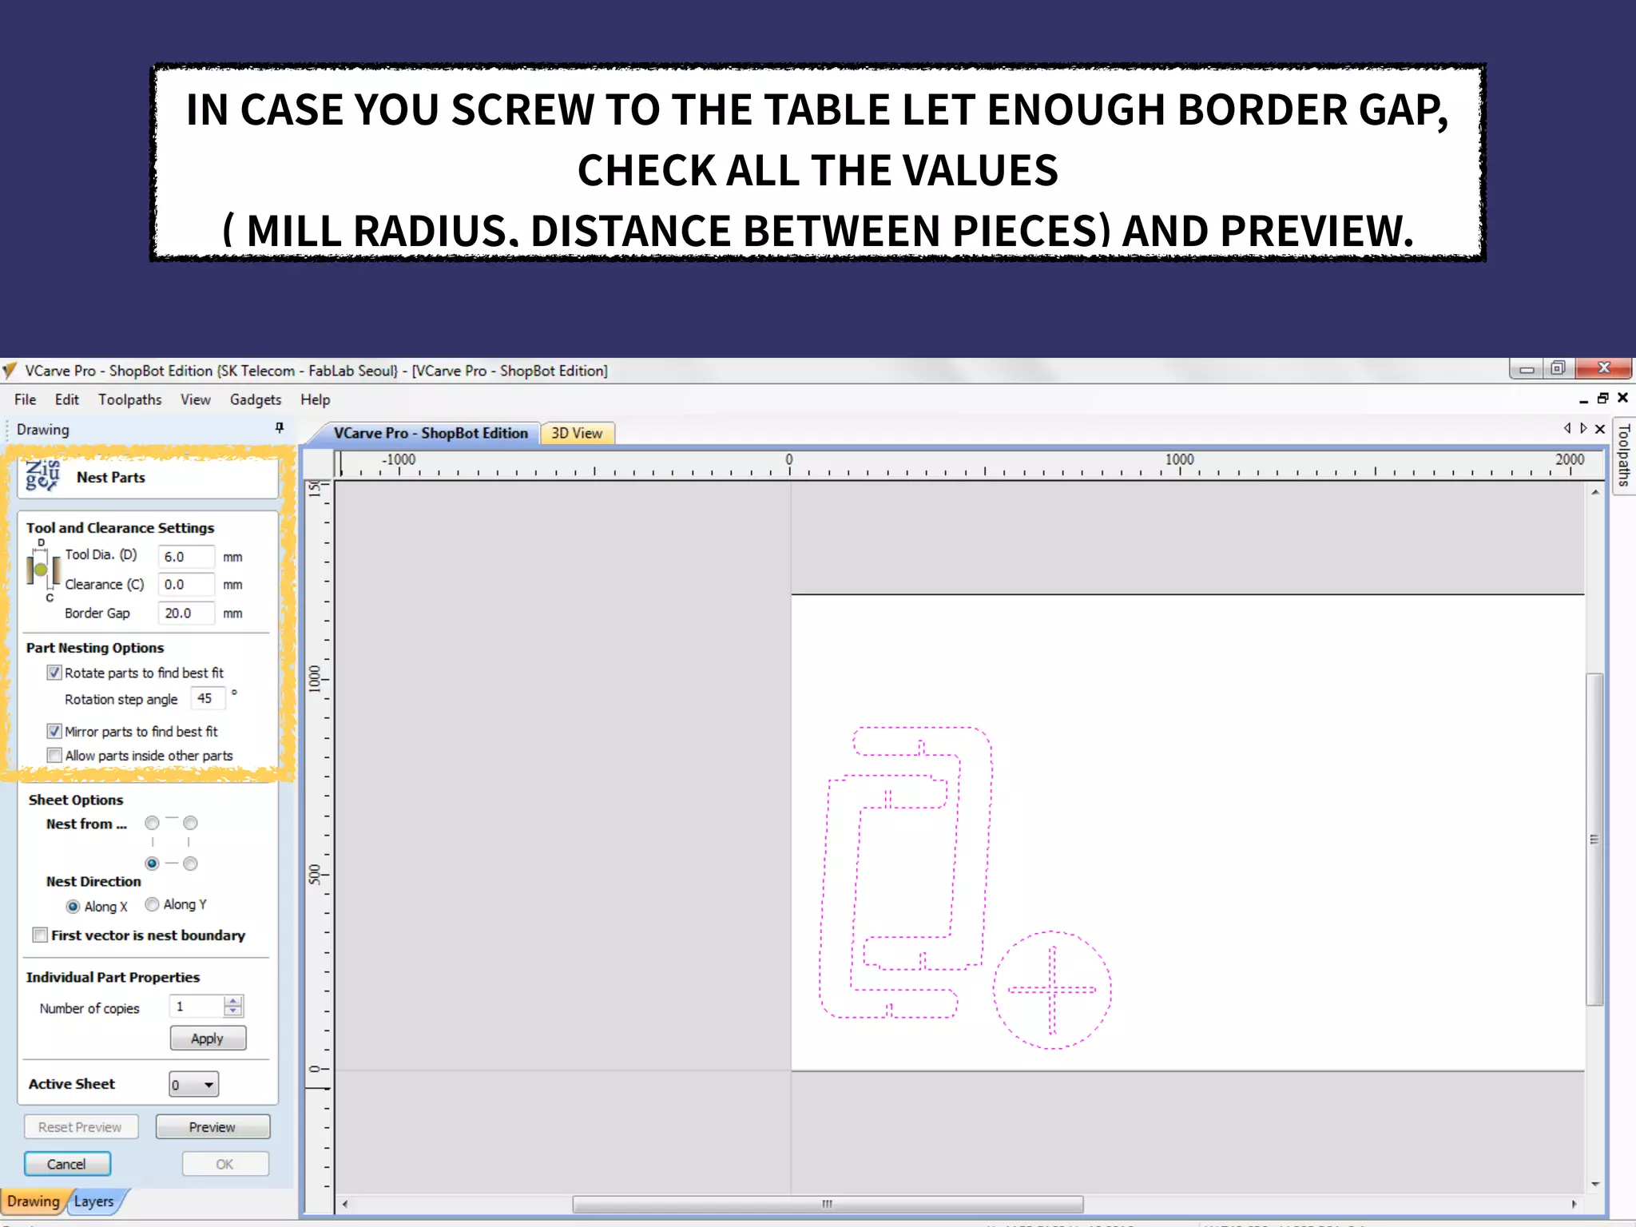The image size is (1636, 1227).
Task: Pin the Drawing panel with pushpin icon
Action: tap(280, 428)
